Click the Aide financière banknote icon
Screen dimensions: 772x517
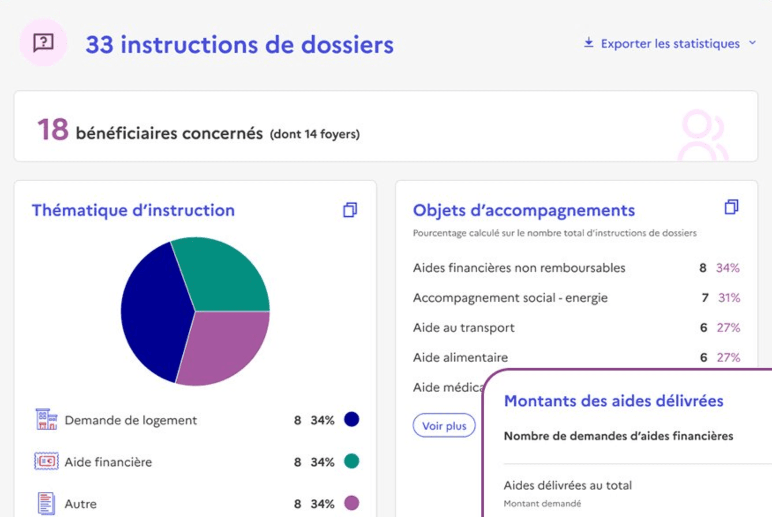[x=46, y=461]
